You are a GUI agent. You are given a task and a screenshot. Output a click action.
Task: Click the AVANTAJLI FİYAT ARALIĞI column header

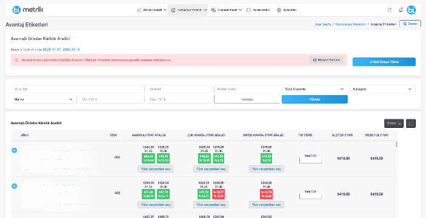point(149,135)
